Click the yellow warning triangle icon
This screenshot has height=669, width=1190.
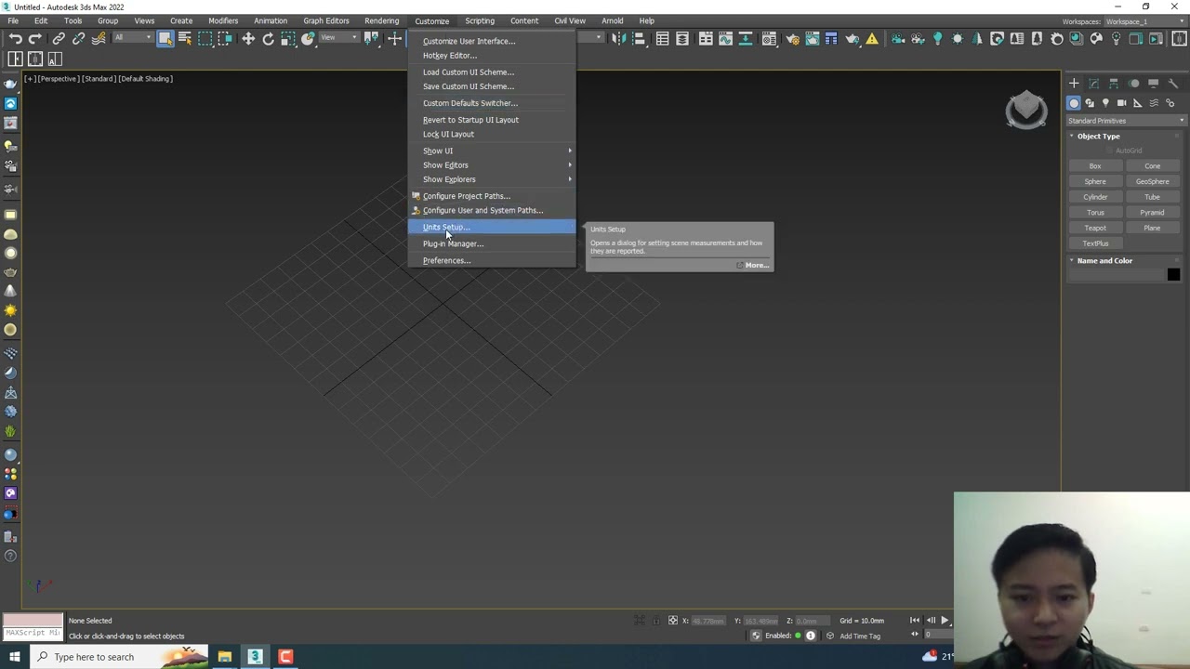coord(872,38)
